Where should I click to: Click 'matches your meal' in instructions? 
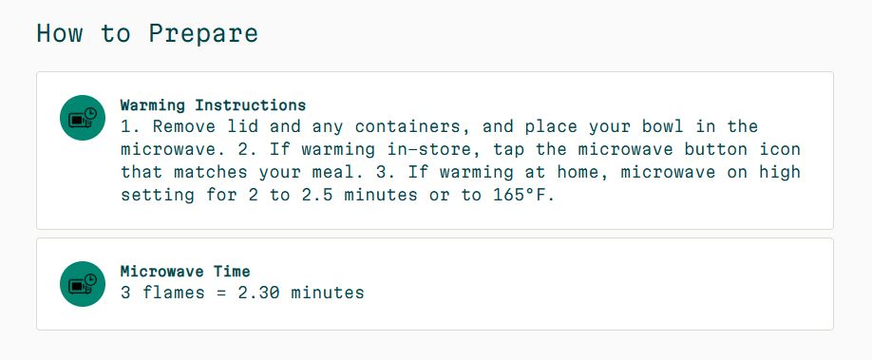pos(264,172)
